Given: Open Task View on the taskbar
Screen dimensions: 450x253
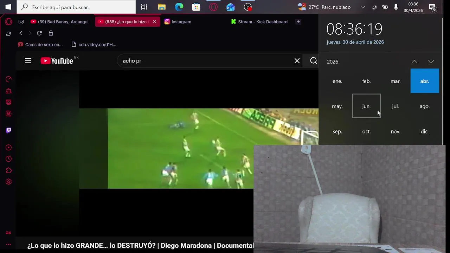Looking at the screenshot, I should [x=144, y=7].
